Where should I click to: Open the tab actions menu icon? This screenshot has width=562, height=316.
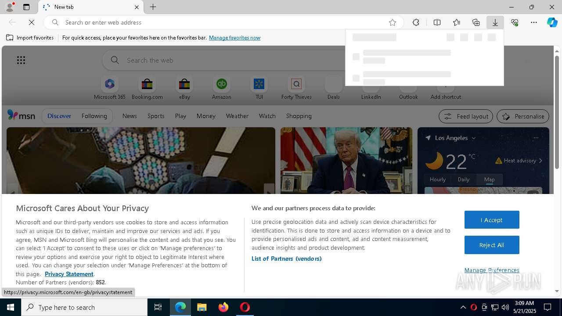[26, 7]
